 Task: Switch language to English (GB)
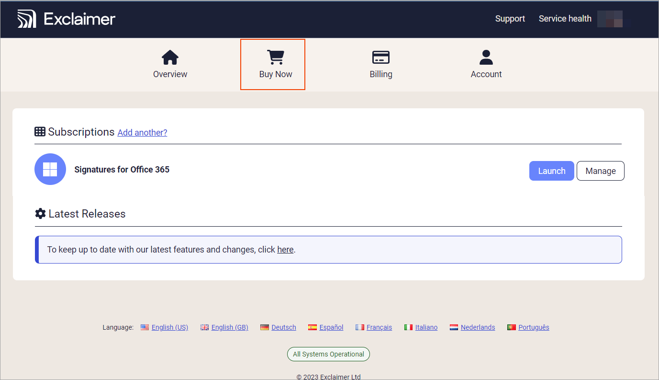click(230, 327)
